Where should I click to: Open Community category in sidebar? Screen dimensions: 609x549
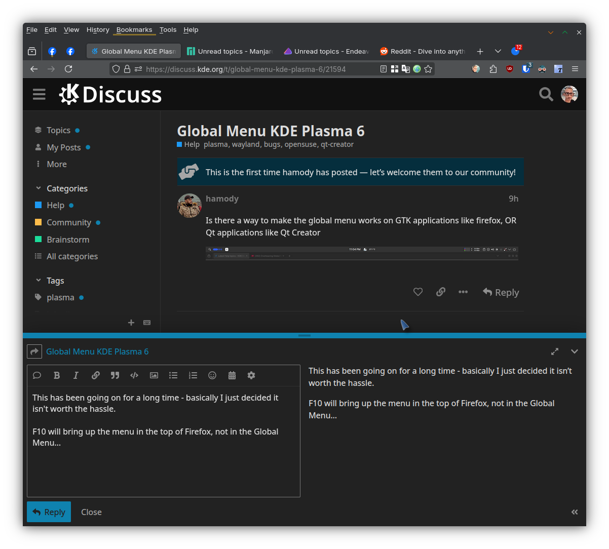click(x=67, y=222)
